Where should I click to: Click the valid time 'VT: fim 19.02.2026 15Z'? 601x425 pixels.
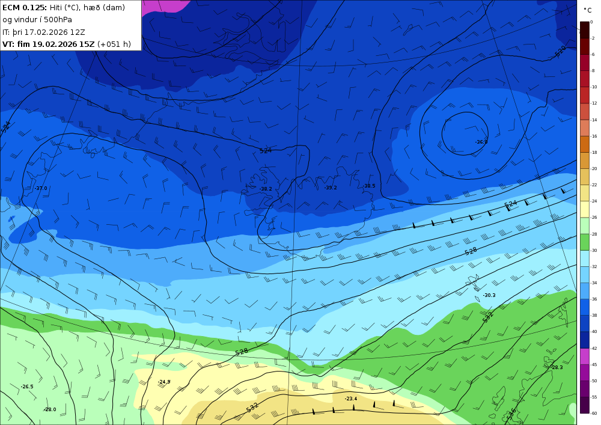click(x=48, y=44)
